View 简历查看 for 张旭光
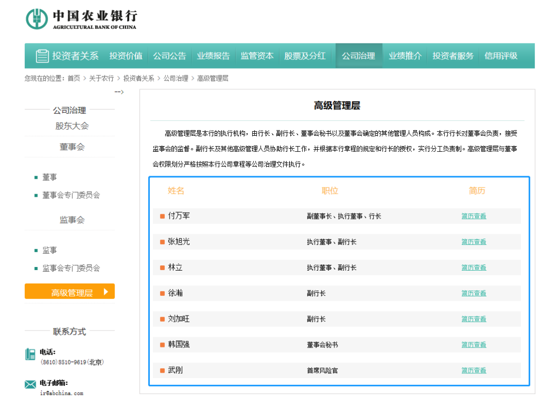The image size is (558, 410). click(x=474, y=242)
